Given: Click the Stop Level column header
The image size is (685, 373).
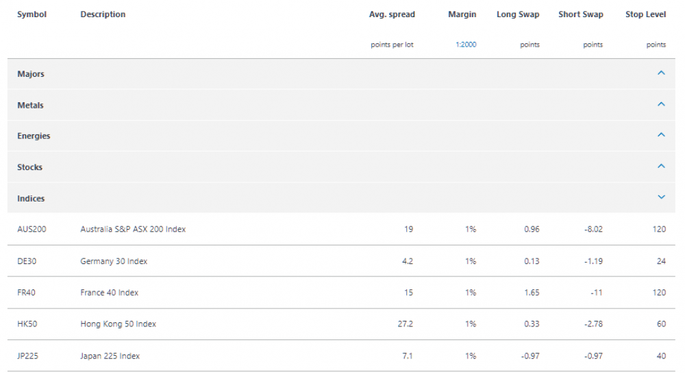Looking at the screenshot, I should [x=645, y=14].
